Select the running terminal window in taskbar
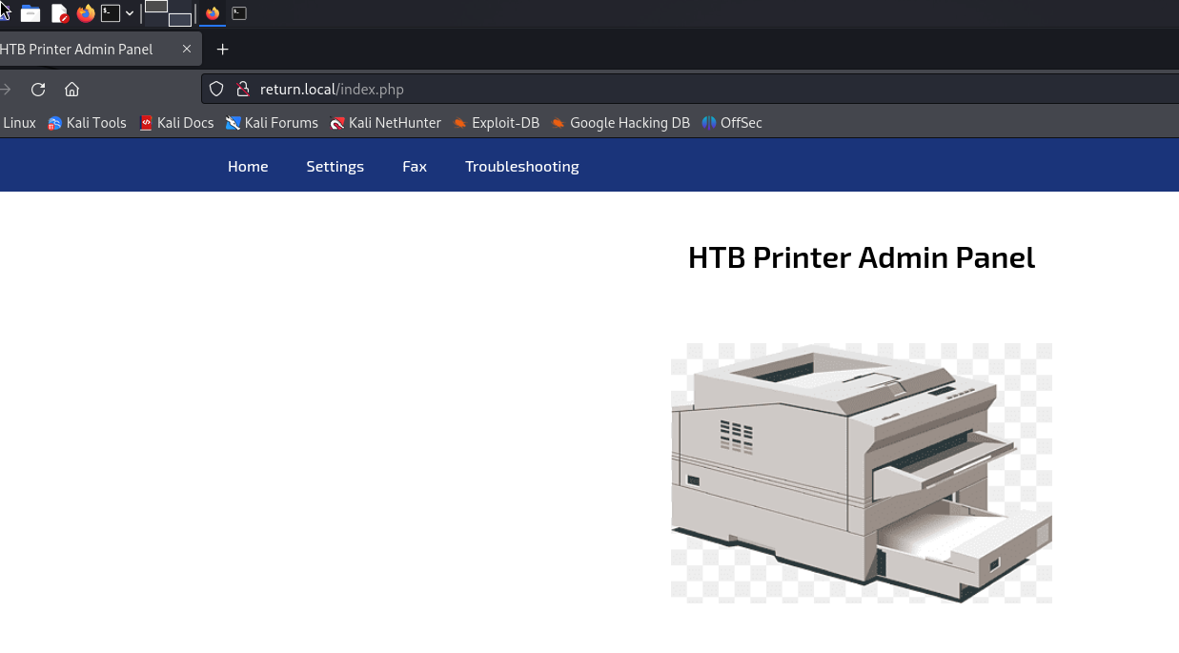This screenshot has width=1179, height=653. (239, 13)
